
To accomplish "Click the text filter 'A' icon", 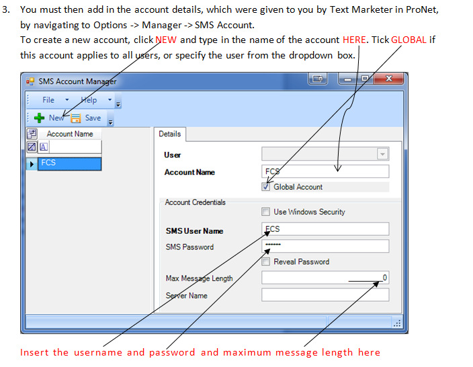I will coord(44,147).
